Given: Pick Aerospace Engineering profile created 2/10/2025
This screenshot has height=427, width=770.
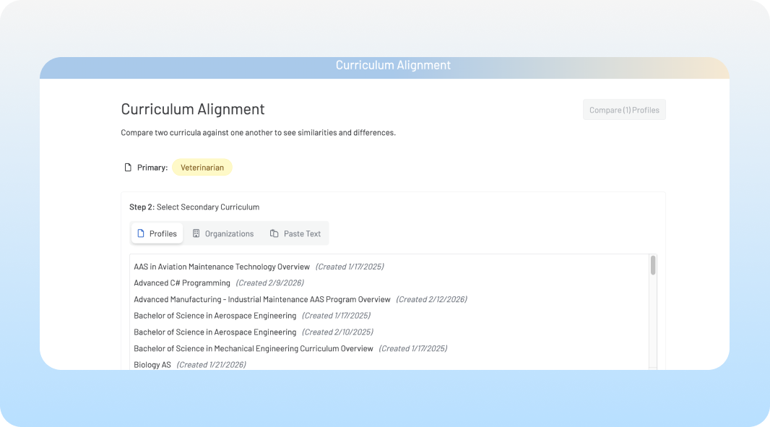Looking at the screenshot, I should click(215, 332).
